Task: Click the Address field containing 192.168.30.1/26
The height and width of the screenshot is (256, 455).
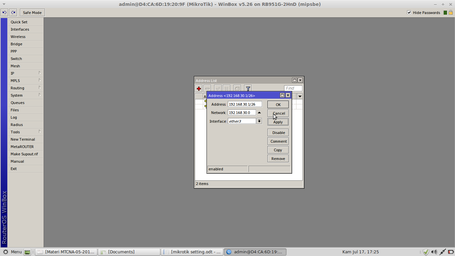Action: point(245,104)
